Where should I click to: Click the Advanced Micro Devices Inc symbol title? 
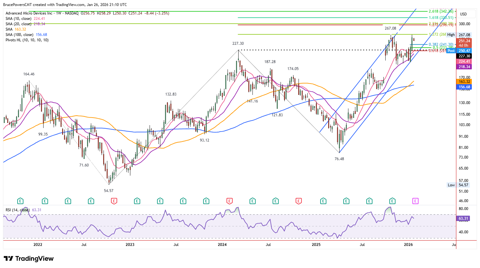click(x=29, y=13)
